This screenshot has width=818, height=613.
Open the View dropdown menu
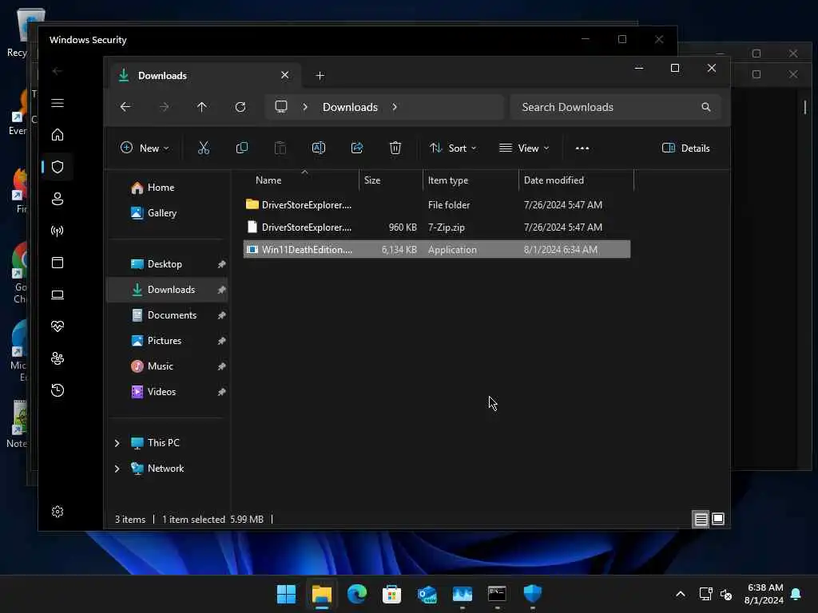click(524, 148)
